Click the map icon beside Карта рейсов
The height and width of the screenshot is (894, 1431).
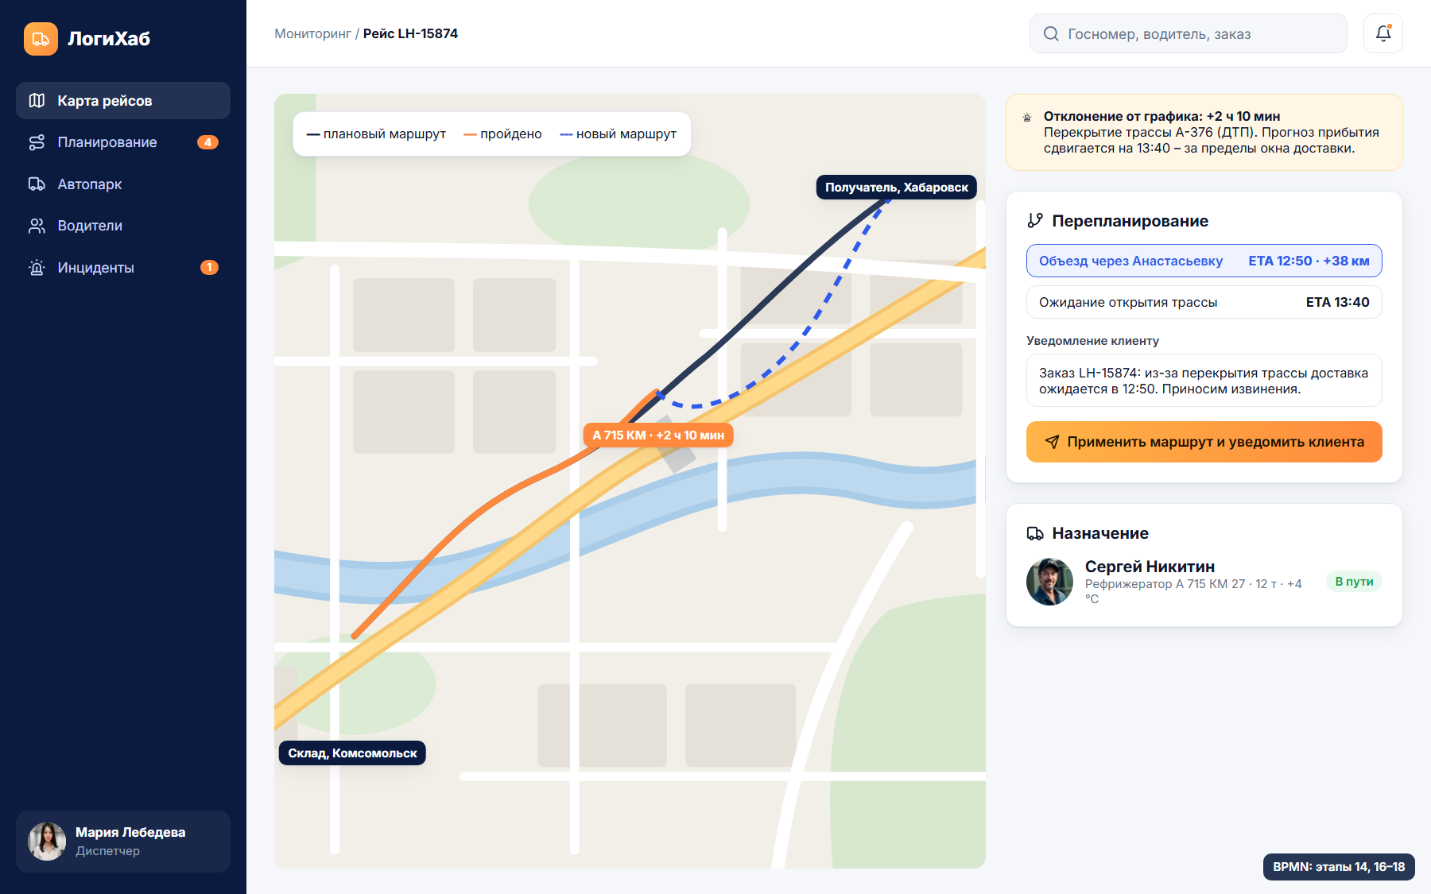(37, 101)
